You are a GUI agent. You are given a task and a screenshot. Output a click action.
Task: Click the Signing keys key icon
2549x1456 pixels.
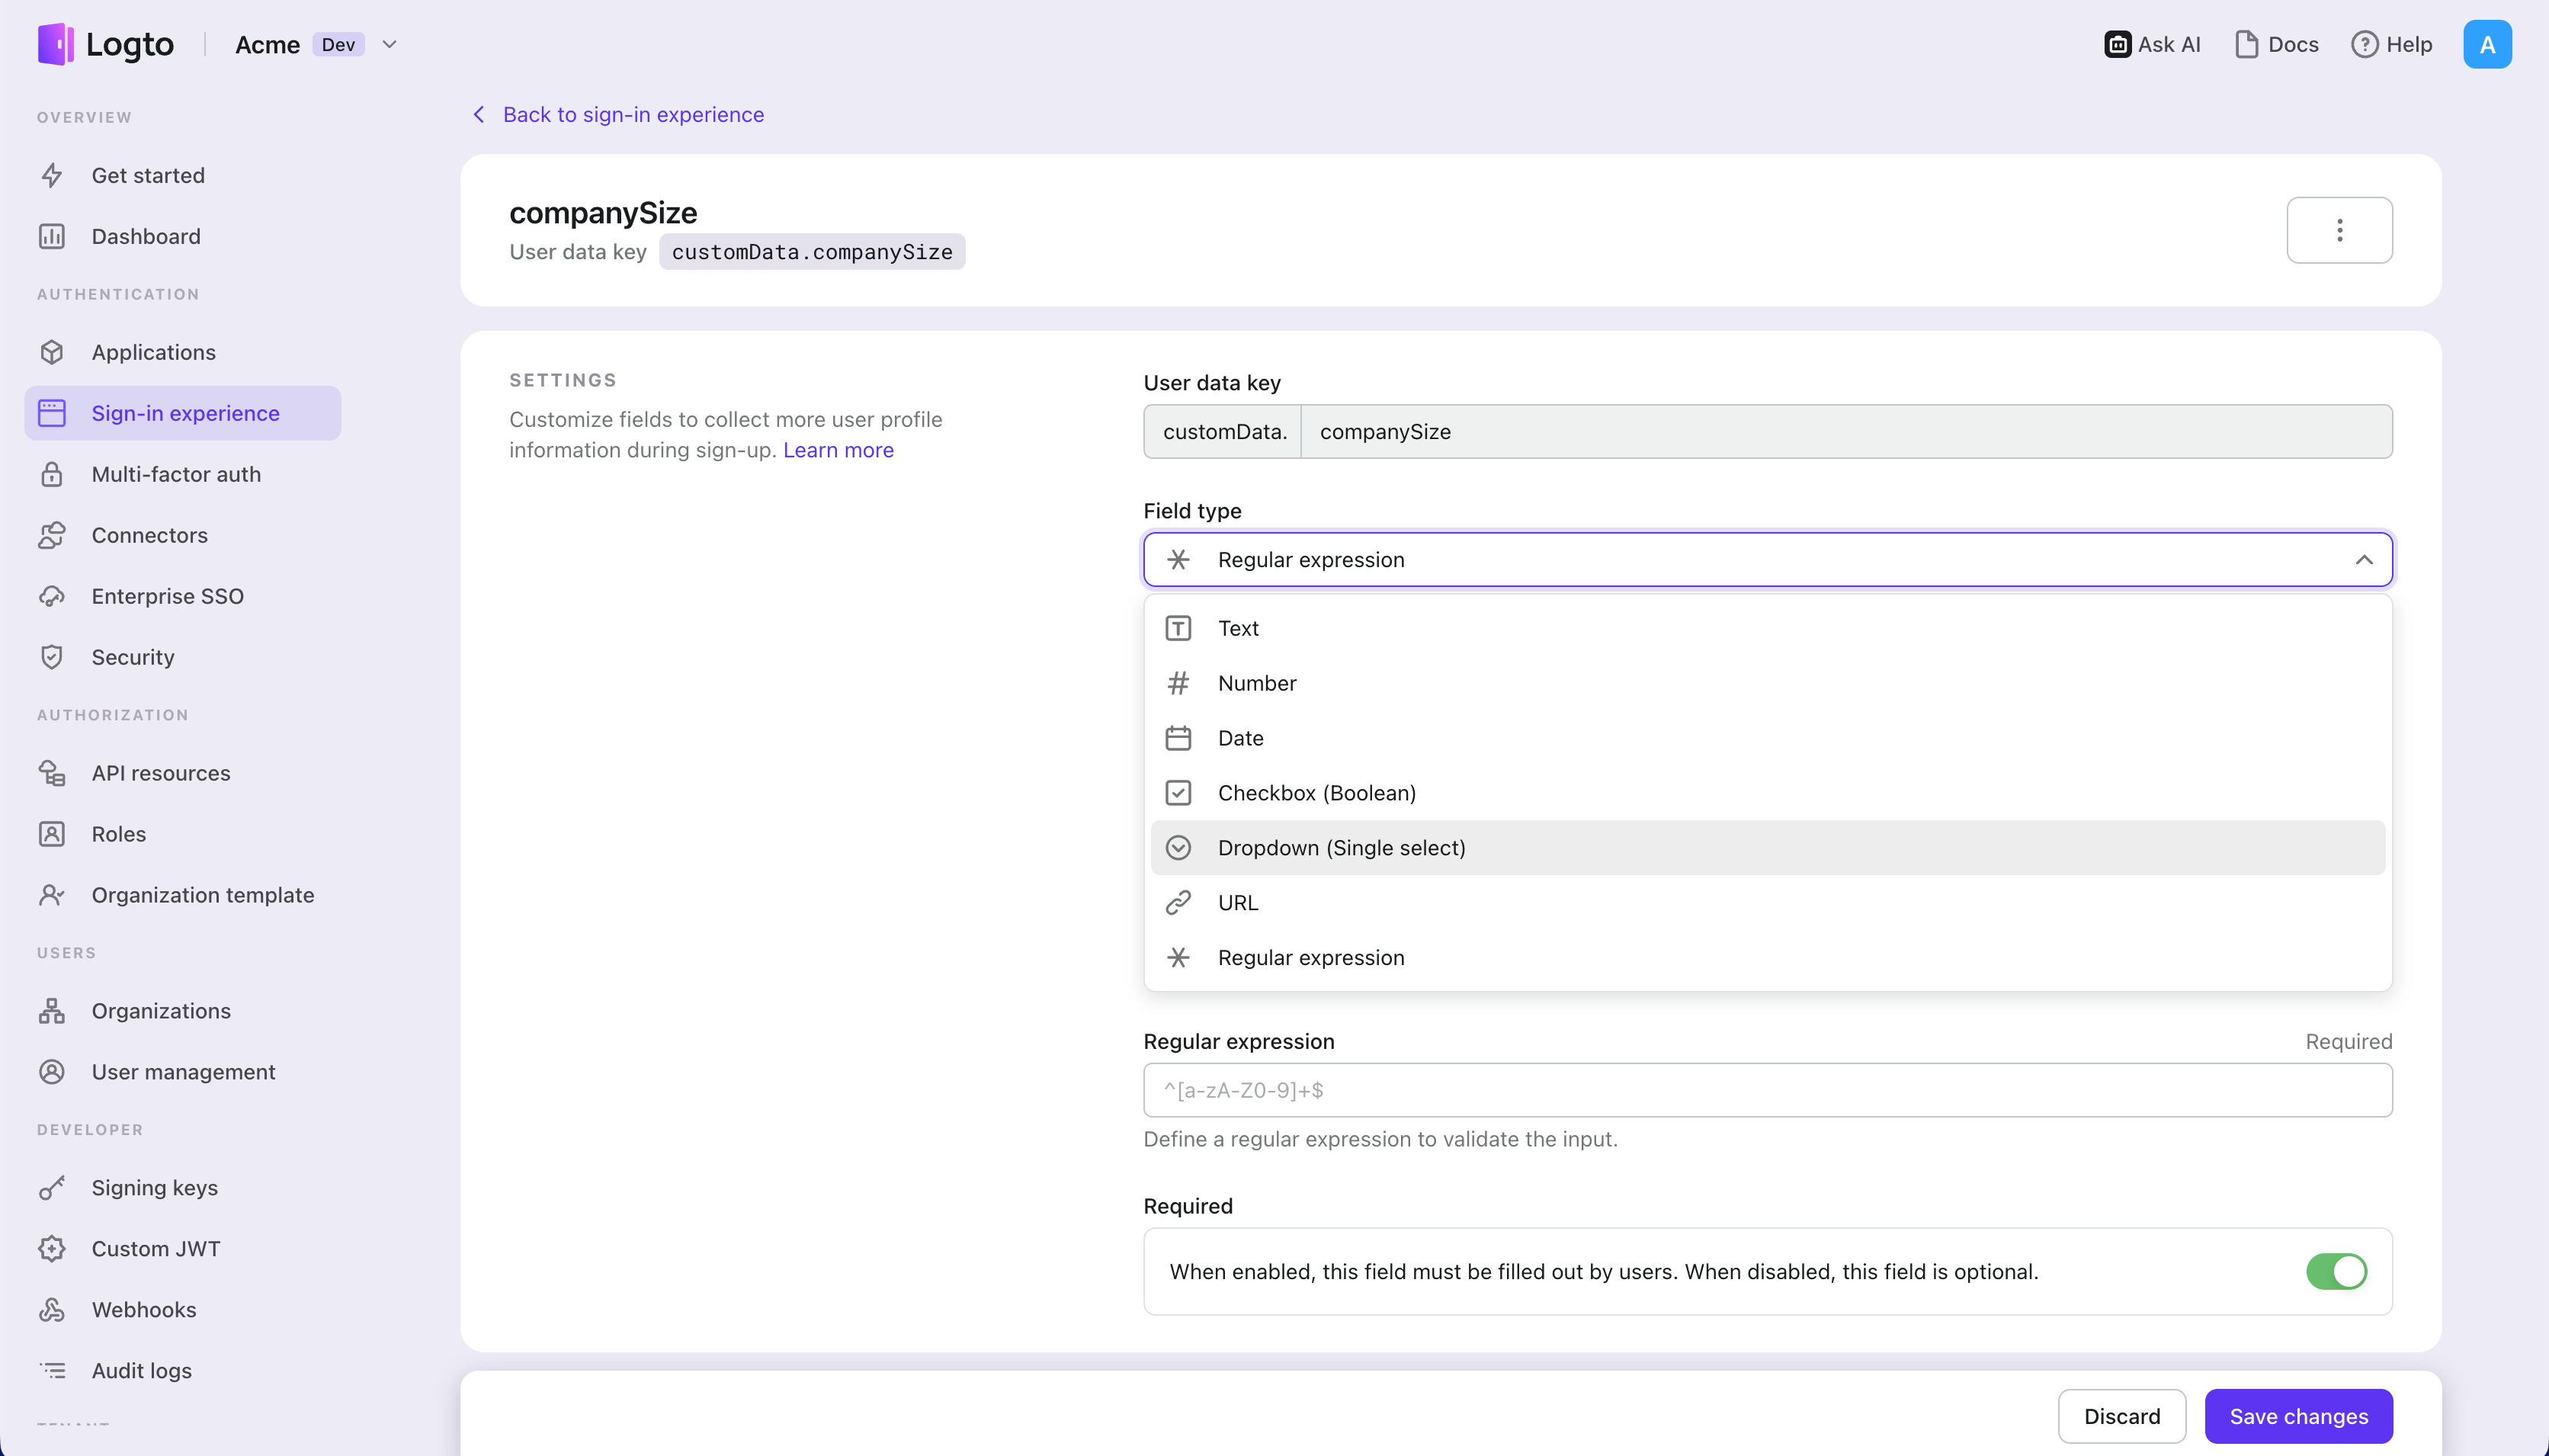point(52,1188)
